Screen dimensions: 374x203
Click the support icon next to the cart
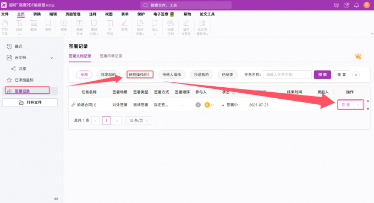coord(346,5)
